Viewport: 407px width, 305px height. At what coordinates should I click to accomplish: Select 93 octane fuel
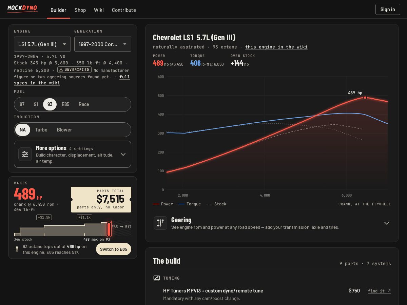50,104
